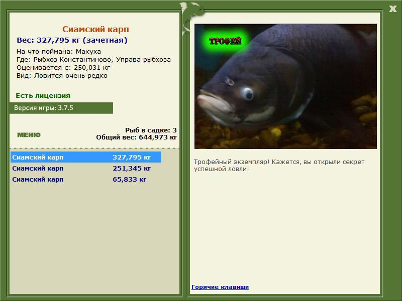Open the Горячие клавиши link
The image size is (402, 301).
(220, 287)
